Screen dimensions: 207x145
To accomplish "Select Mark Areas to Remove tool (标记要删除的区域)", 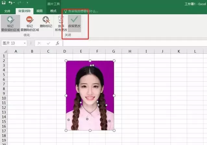I will point(30,23).
